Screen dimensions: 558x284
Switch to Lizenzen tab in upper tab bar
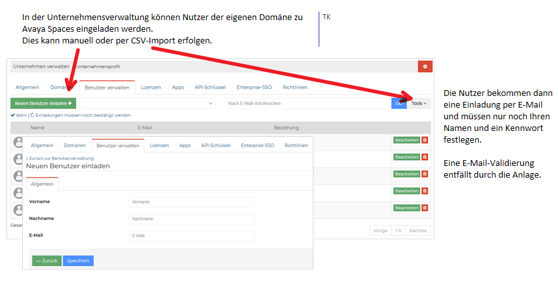tap(151, 87)
